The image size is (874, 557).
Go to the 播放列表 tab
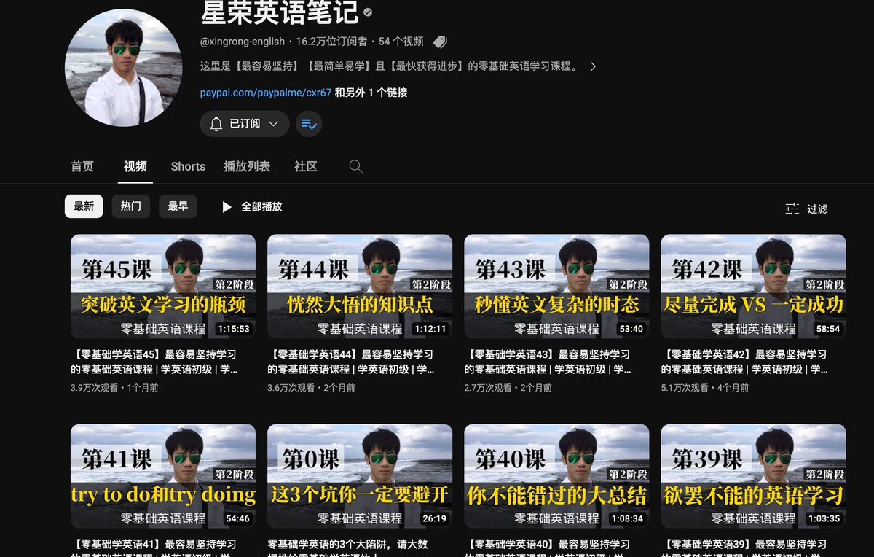(247, 166)
